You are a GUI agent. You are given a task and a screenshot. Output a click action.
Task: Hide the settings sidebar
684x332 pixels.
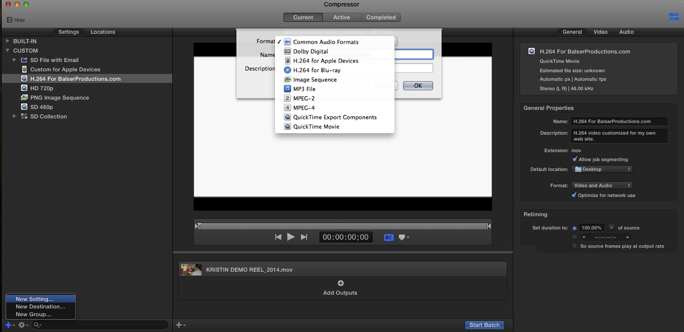[16, 20]
